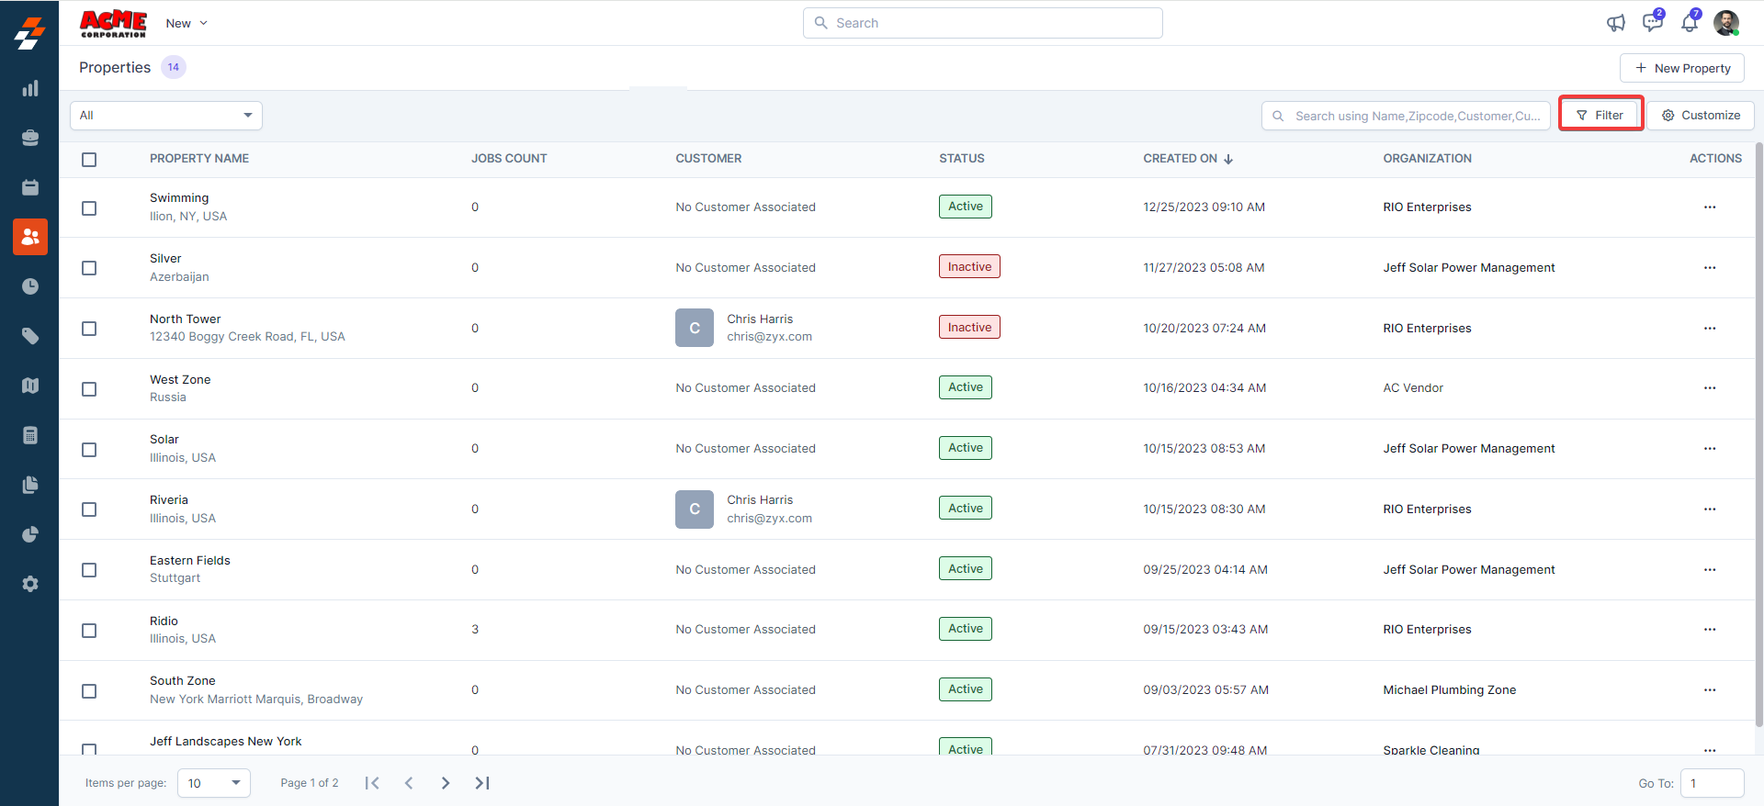1764x806 pixels.
Task: Open the notifications bell icon
Action: pos(1689,23)
